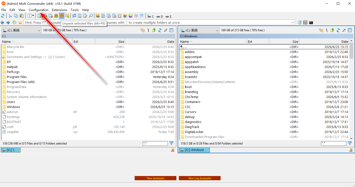Select the [C:] Windows panel tab
Viewport: 355px width, 187px height.
pos(194,150)
